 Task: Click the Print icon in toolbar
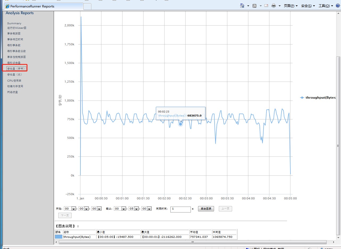click(274, 6)
